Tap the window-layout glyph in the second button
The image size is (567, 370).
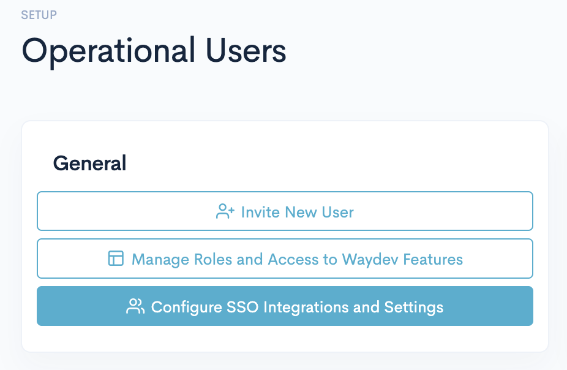click(x=116, y=259)
